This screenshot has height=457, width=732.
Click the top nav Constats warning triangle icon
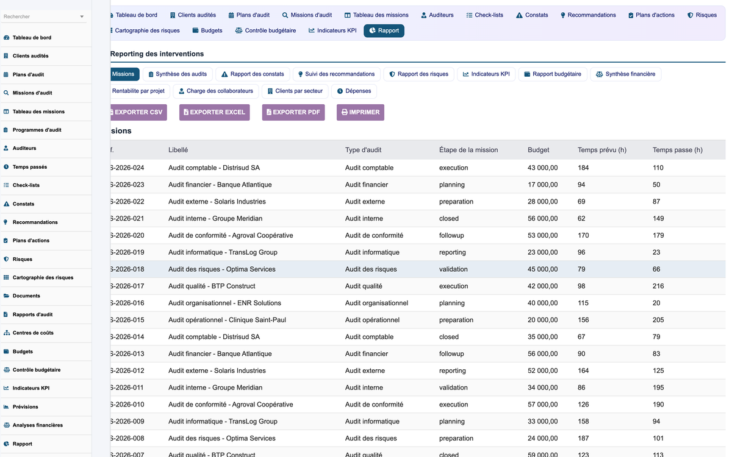point(519,15)
